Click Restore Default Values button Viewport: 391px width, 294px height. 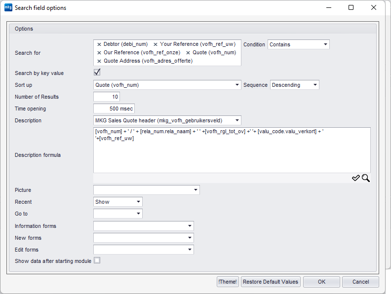(x=271, y=282)
